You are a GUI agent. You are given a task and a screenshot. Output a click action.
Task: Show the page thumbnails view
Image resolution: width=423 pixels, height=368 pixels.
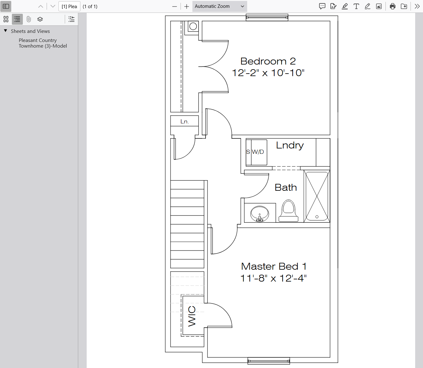click(x=6, y=19)
